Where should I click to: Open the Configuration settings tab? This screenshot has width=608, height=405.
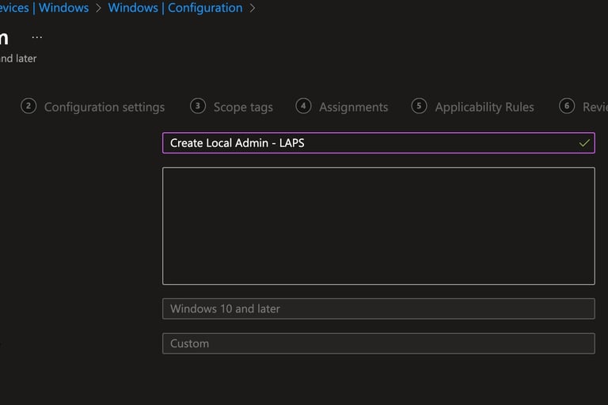click(x=104, y=107)
